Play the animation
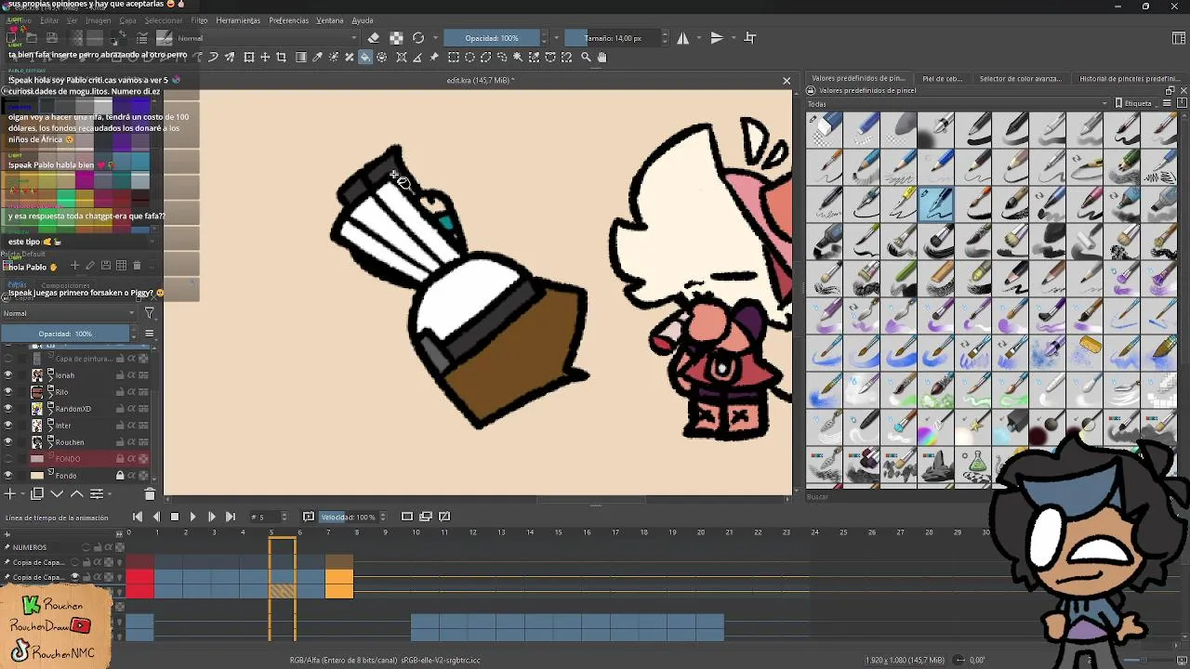This screenshot has width=1190, height=669. pos(192,517)
